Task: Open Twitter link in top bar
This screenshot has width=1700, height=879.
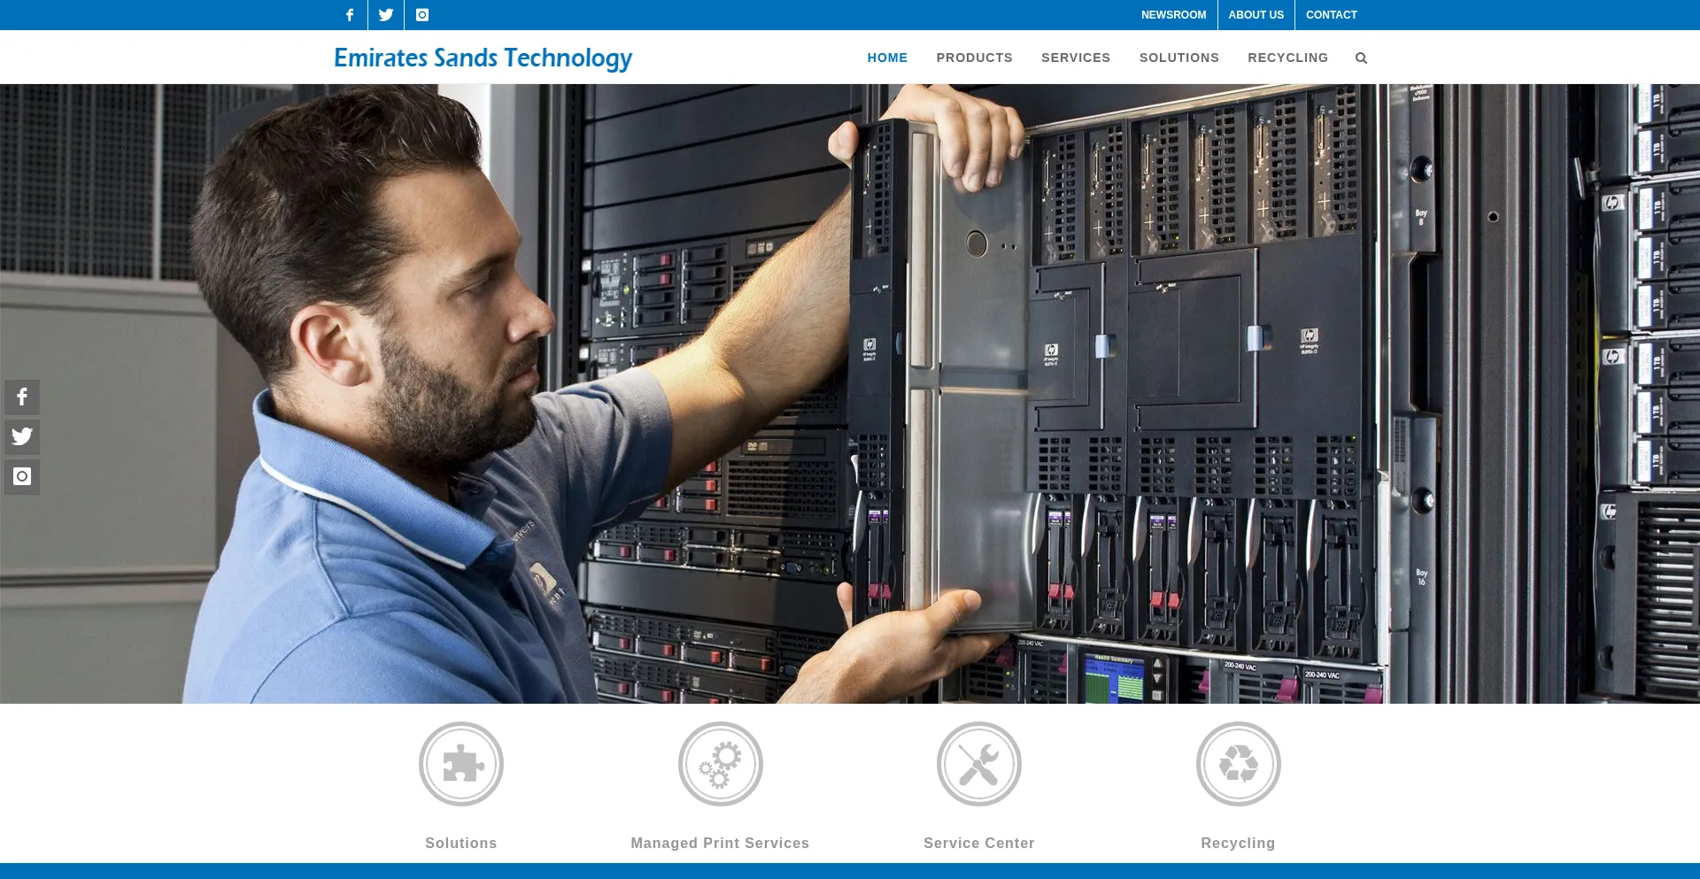Action: 386,15
